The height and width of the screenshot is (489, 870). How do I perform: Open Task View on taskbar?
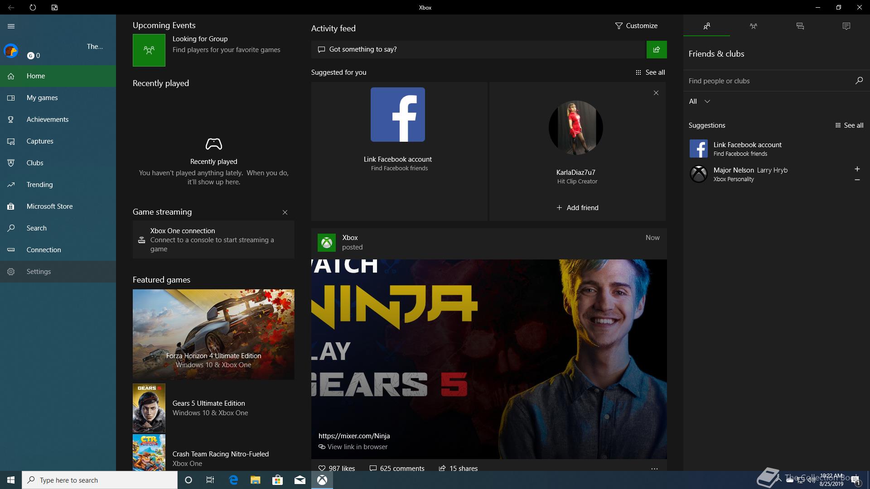(210, 480)
